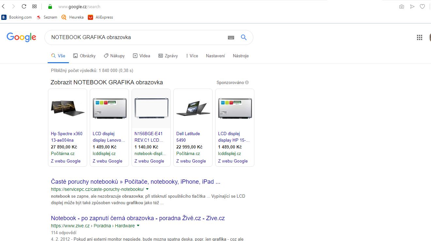The height and width of the screenshot is (241, 431).
Task: Click the results count text
Action: tap(92, 70)
